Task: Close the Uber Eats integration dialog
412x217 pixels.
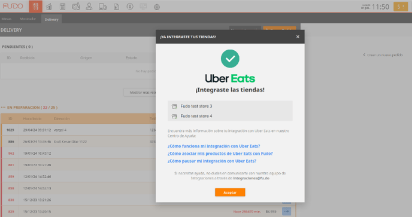Action: tap(298, 36)
